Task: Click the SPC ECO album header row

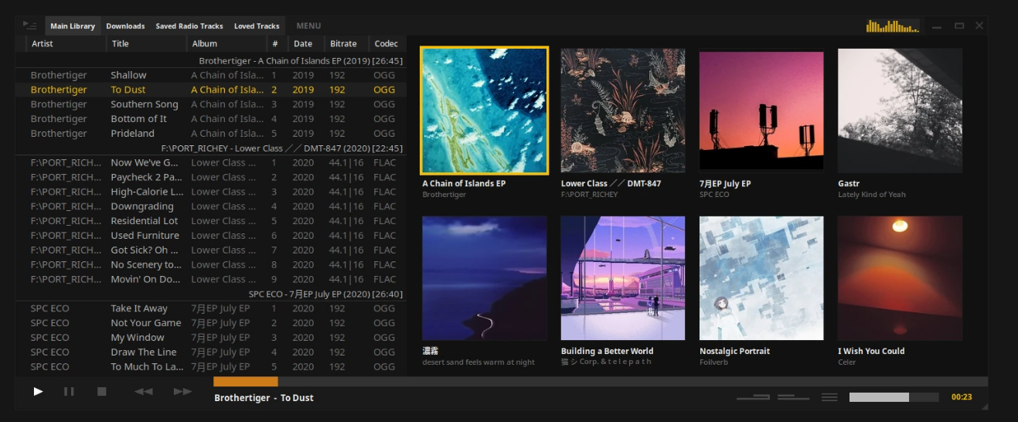Action: coord(325,294)
